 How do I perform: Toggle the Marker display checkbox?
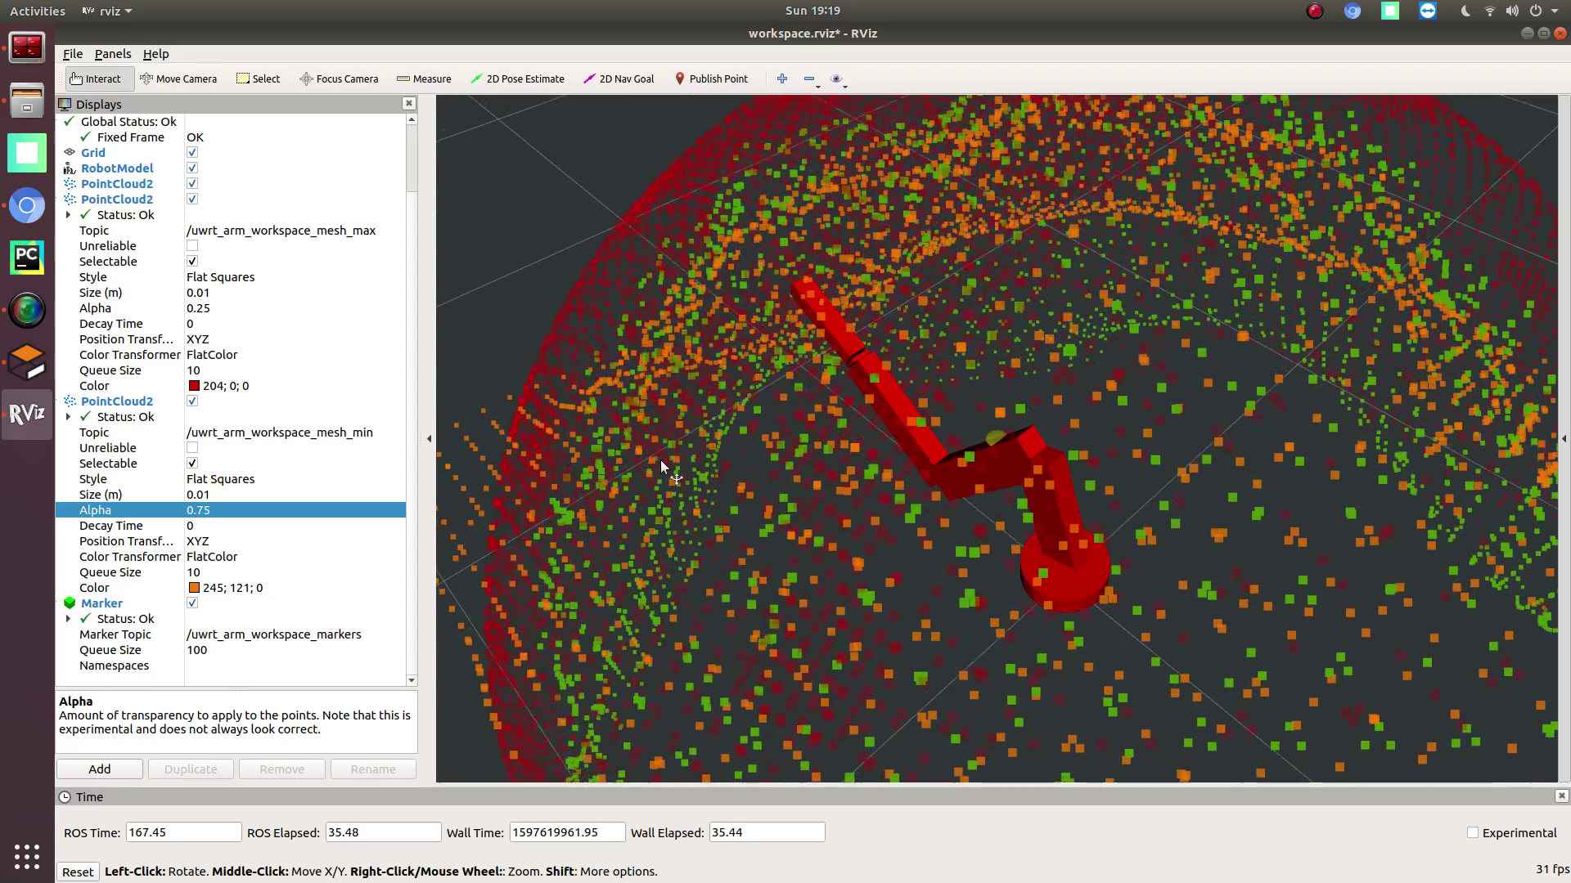[192, 603]
